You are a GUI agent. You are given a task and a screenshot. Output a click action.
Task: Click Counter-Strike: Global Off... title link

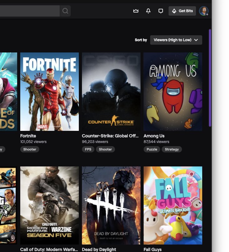(x=110, y=136)
